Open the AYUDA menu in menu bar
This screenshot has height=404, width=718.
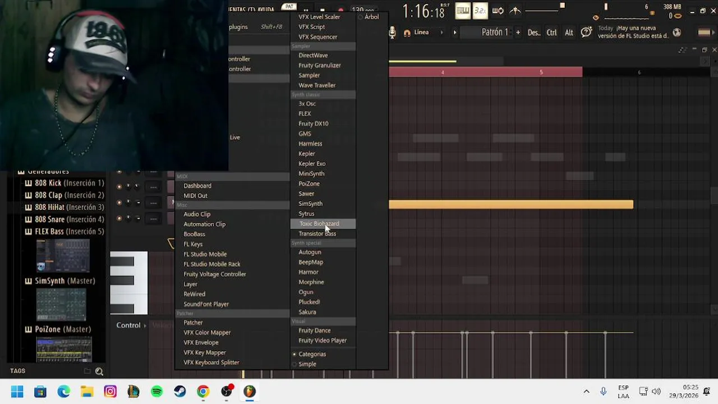point(265,10)
